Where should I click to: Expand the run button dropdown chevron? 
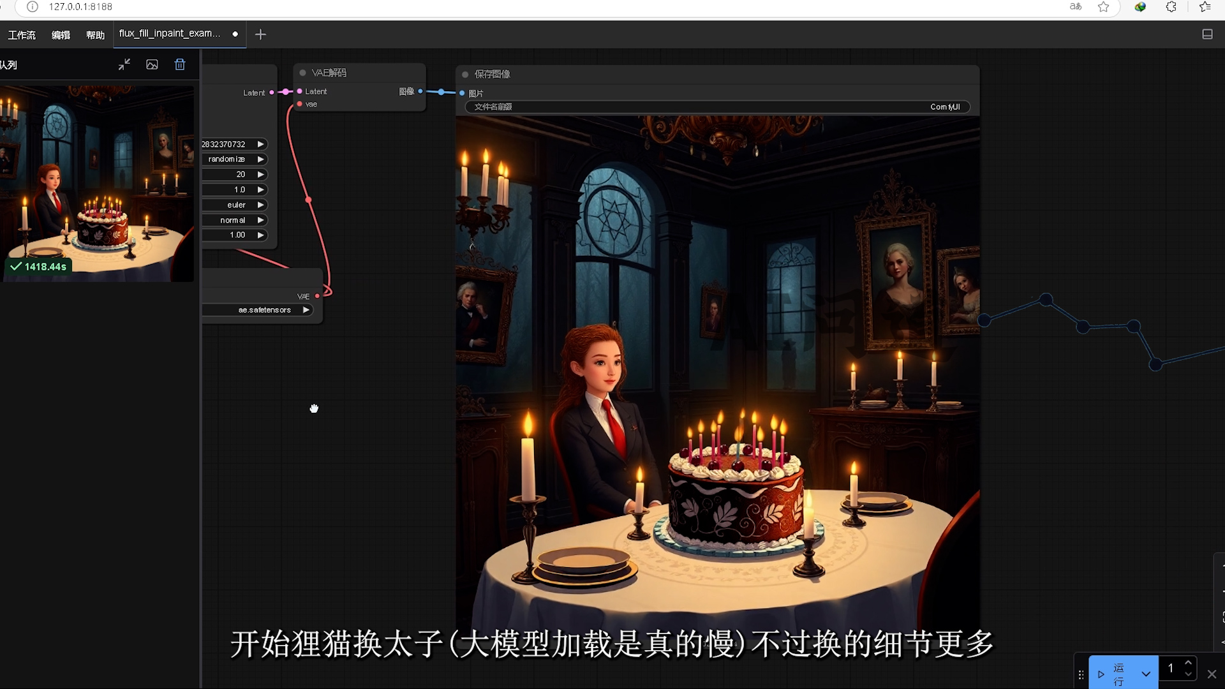[1146, 674]
